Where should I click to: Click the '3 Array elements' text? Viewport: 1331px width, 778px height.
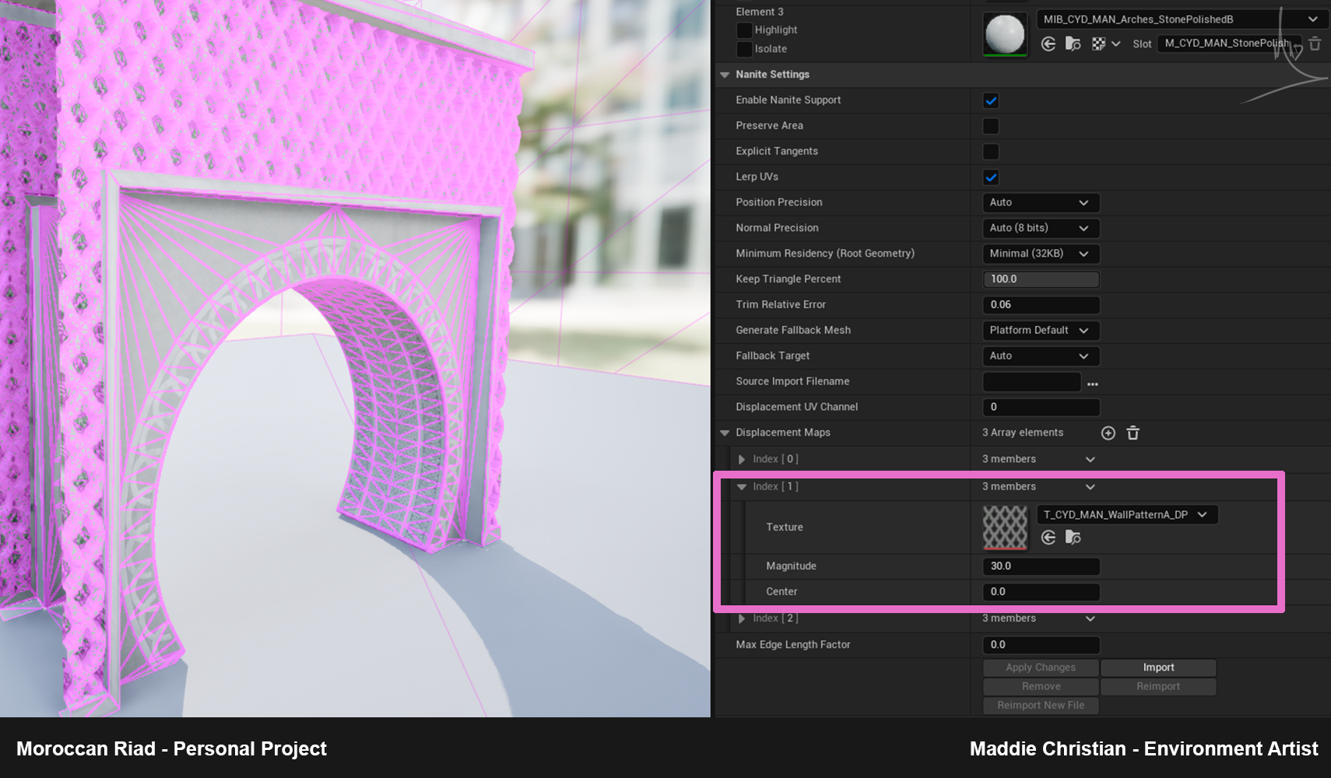(x=1023, y=433)
